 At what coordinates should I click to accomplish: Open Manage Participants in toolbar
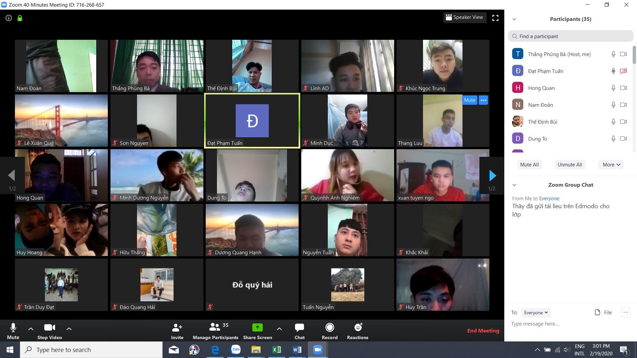(215, 331)
